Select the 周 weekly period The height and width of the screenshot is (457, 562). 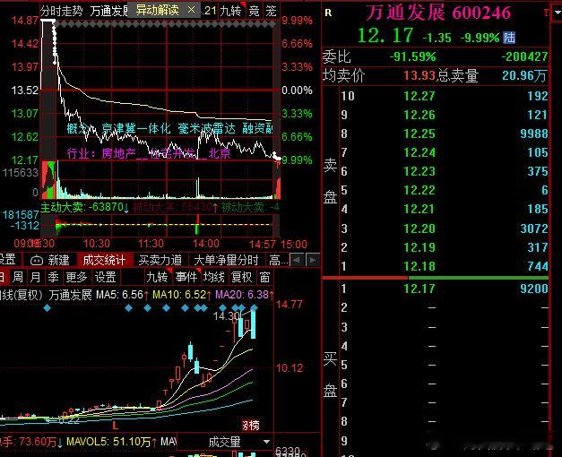(x=18, y=277)
